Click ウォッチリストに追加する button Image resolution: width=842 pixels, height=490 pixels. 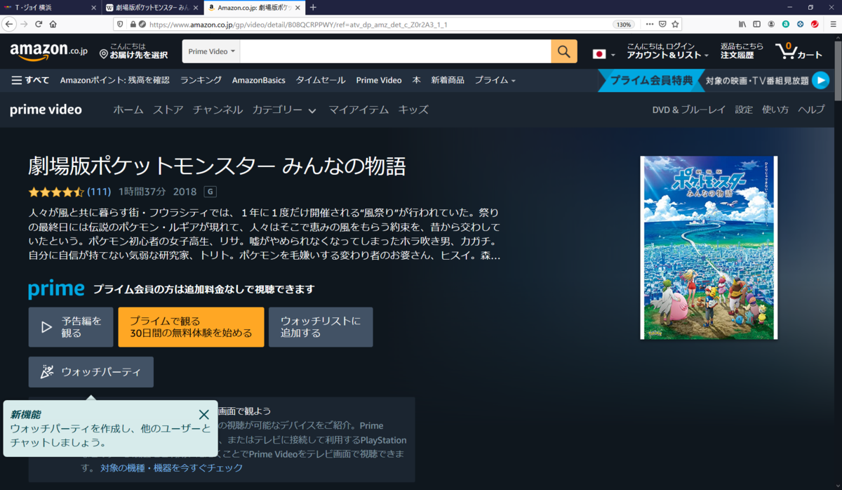321,327
